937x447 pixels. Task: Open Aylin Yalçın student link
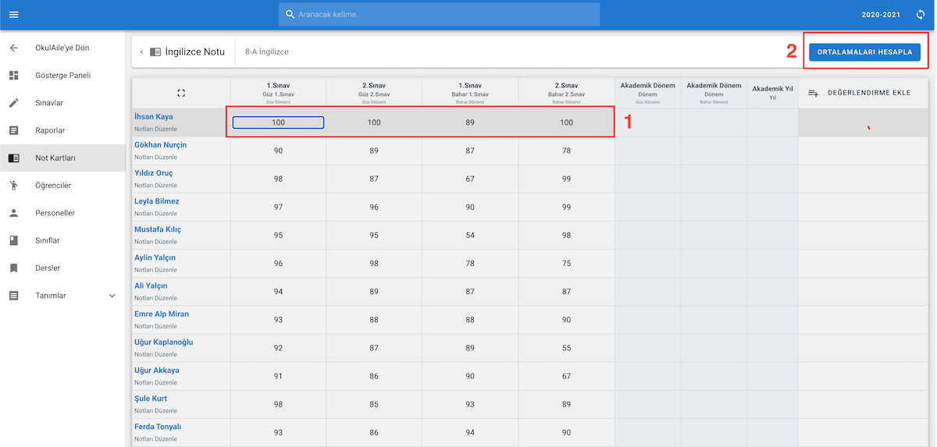[155, 257]
